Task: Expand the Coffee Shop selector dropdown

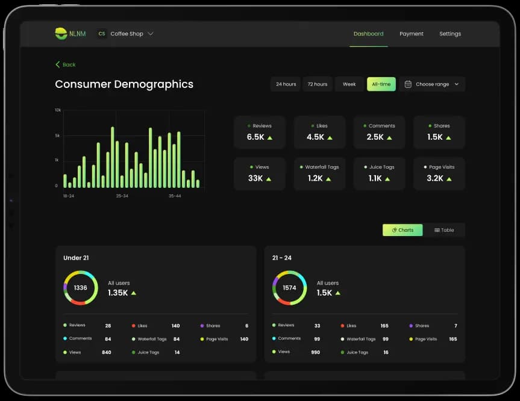Action: click(151, 34)
